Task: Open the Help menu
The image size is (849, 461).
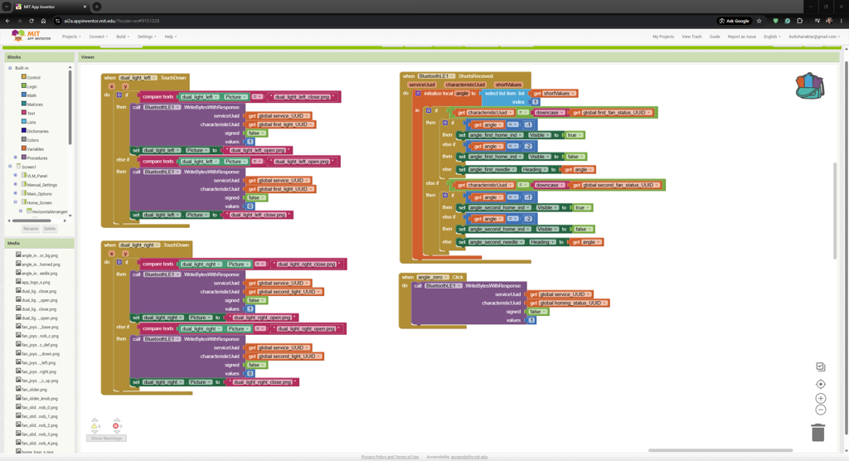Action: [171, 36]
